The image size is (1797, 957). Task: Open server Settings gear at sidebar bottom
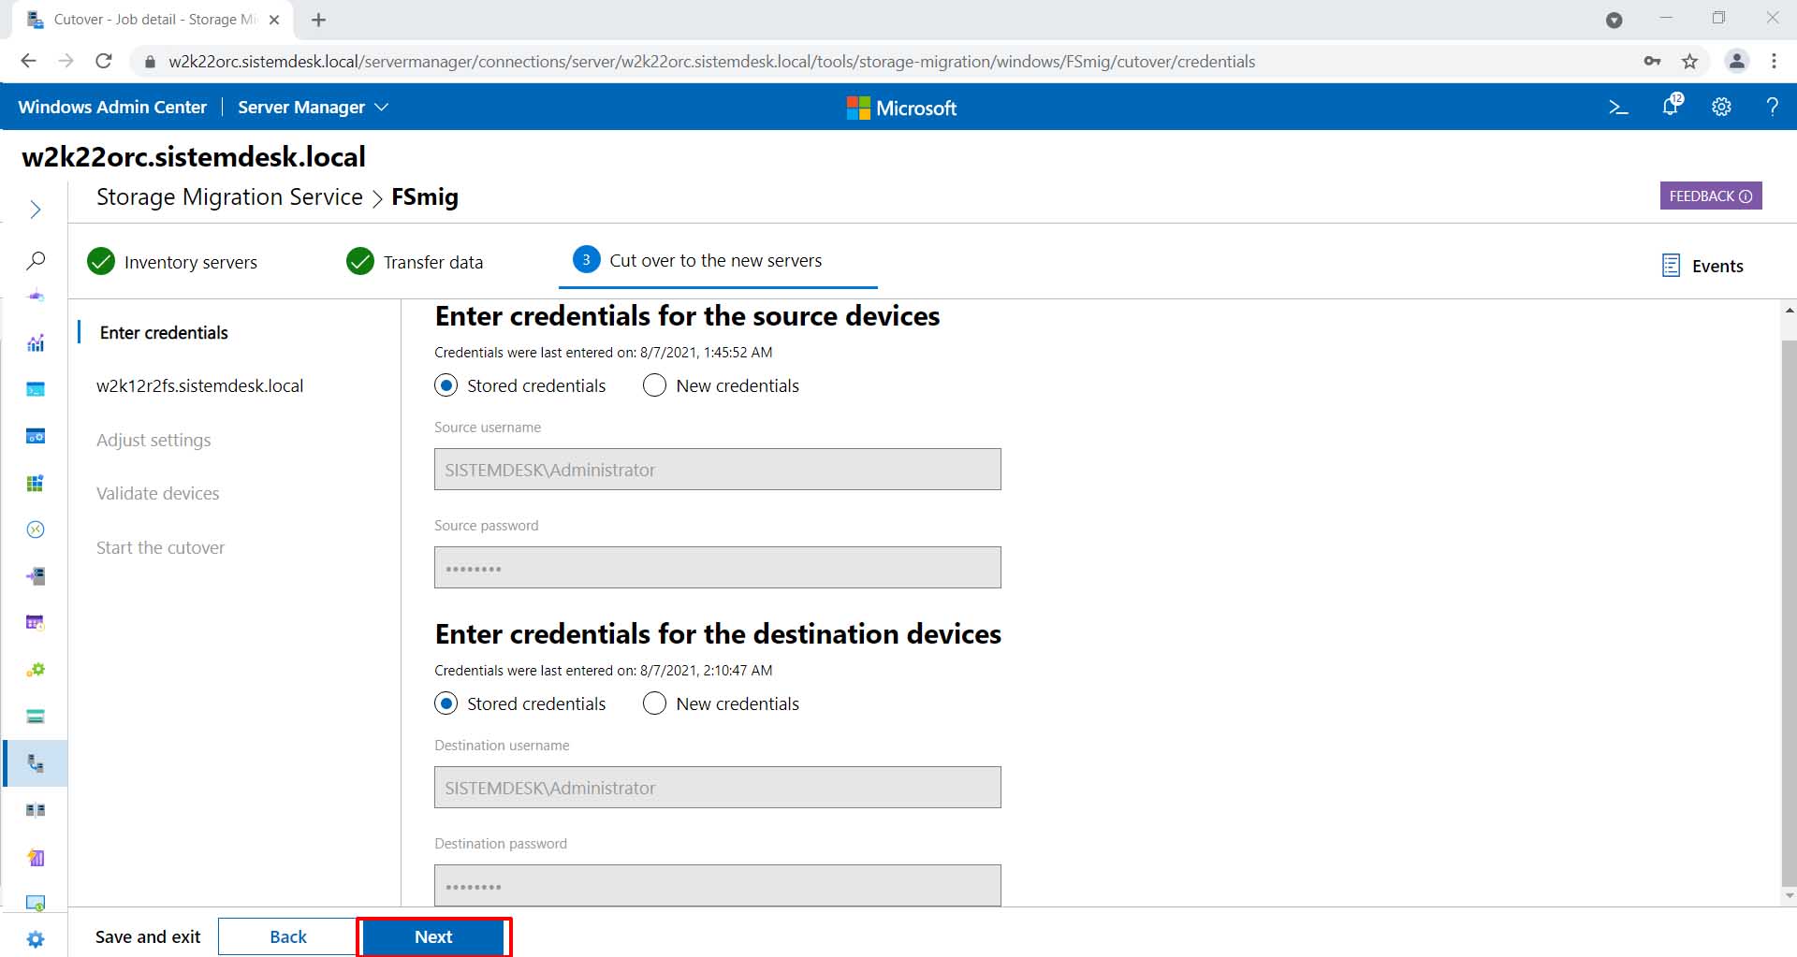(x=36, y=939)
